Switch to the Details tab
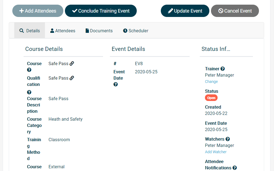This screenshot has width=274, height=171. pyautogui.click(x=30, y=31)
